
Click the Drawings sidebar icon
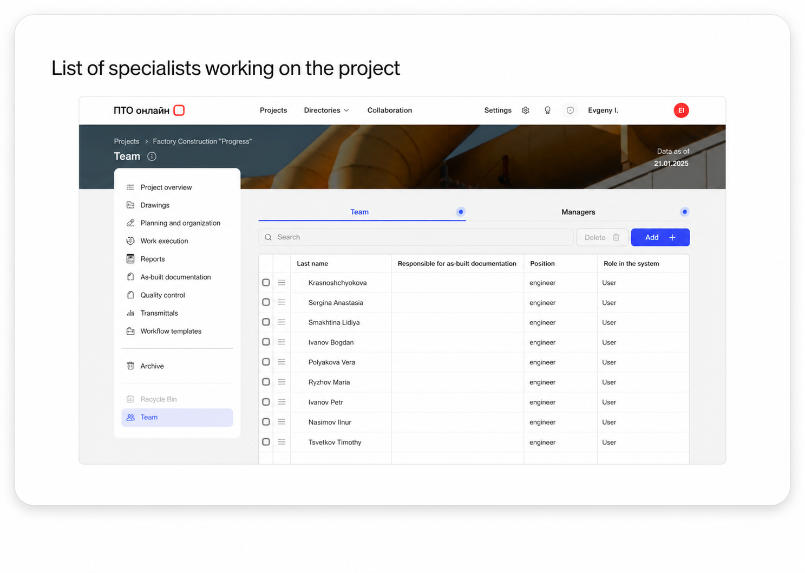[x=130, y=205]
